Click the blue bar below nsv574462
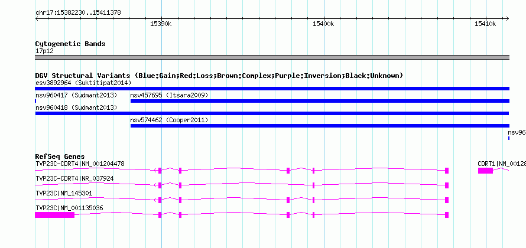Screen dimensions: 526x248 point(320,126)
